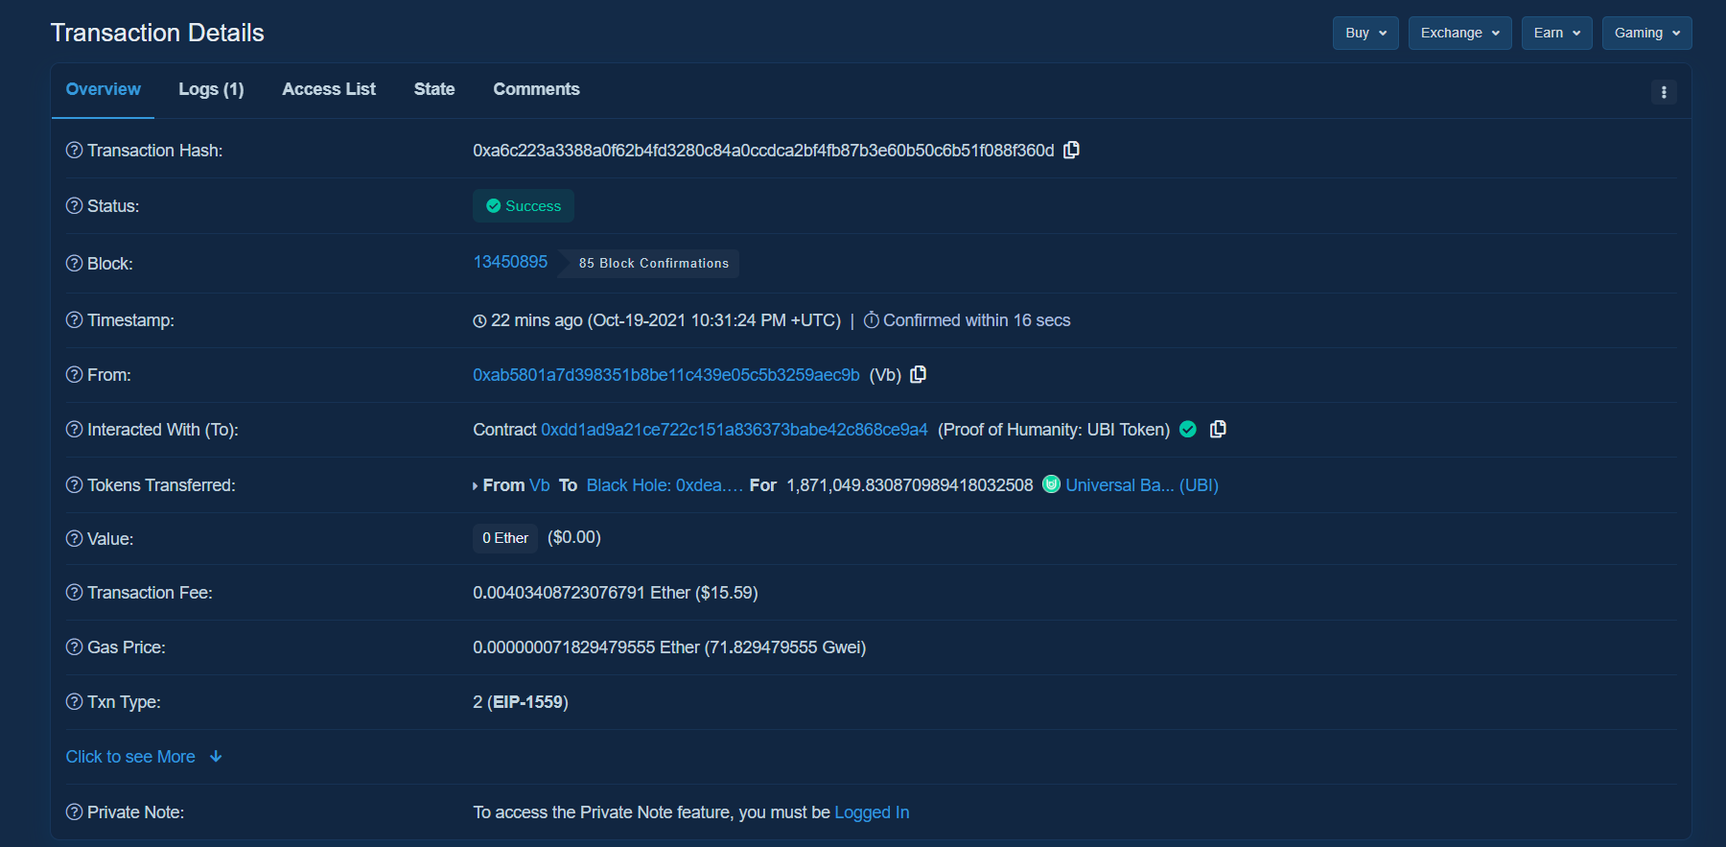Open the Exchange dropdown menu
The image size is (1726, 847).
1459,33
